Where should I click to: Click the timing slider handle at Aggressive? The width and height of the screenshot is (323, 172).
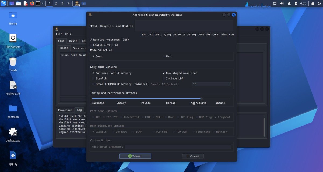[x=202, y=98]
